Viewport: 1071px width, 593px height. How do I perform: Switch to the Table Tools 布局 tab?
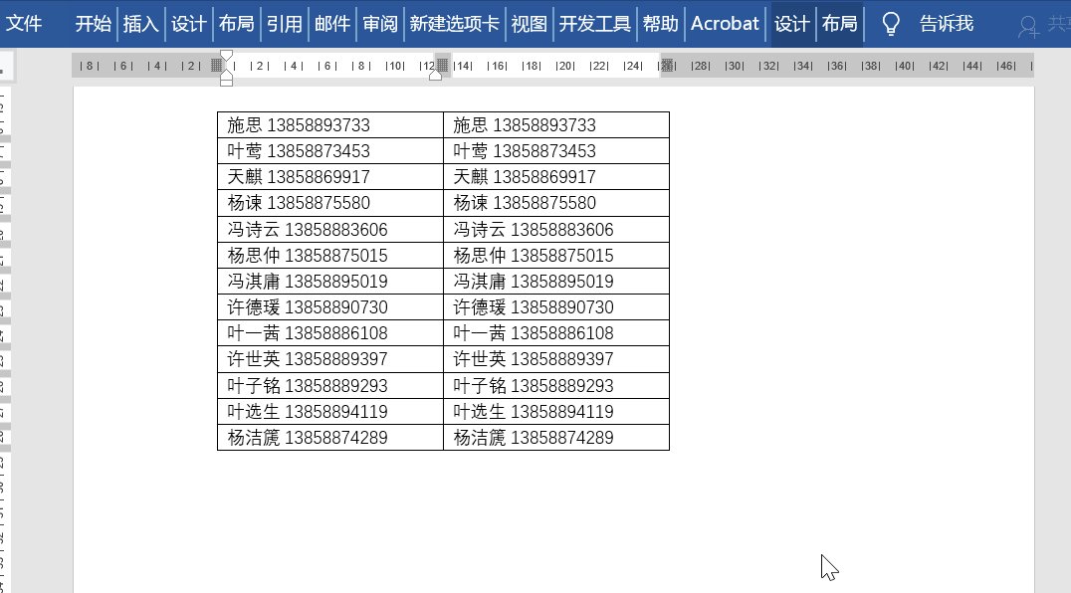tap(839, 24)
